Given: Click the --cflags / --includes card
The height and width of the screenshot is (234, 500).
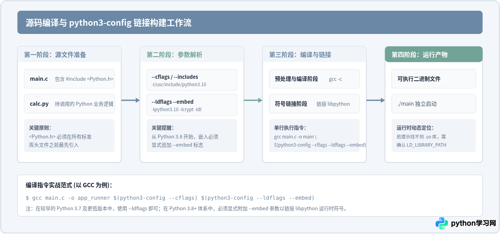Looking at the screenshot, I should coord(192,80).
